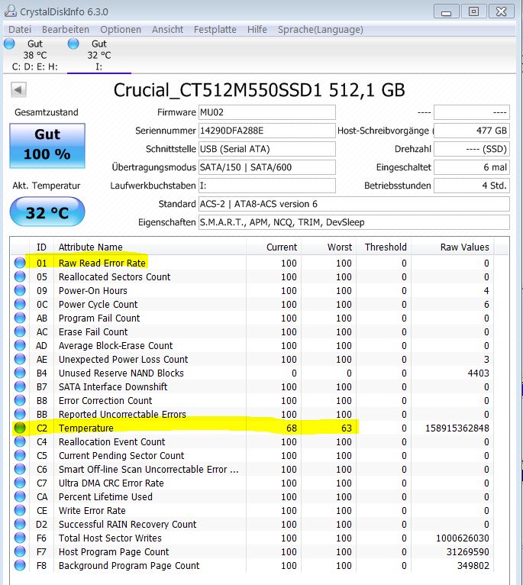This screenshot has height=585, width=523.
Task: Click the Gut 100 % health status button
Action: pyautogui.click(x=47, y=146)
